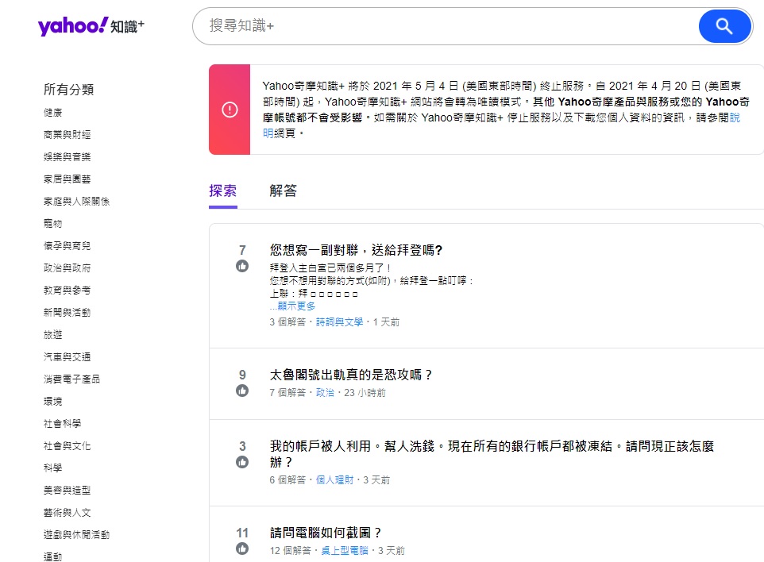
Task: Open question 請問電腦如何截圖？
Action: pos(326,533)
